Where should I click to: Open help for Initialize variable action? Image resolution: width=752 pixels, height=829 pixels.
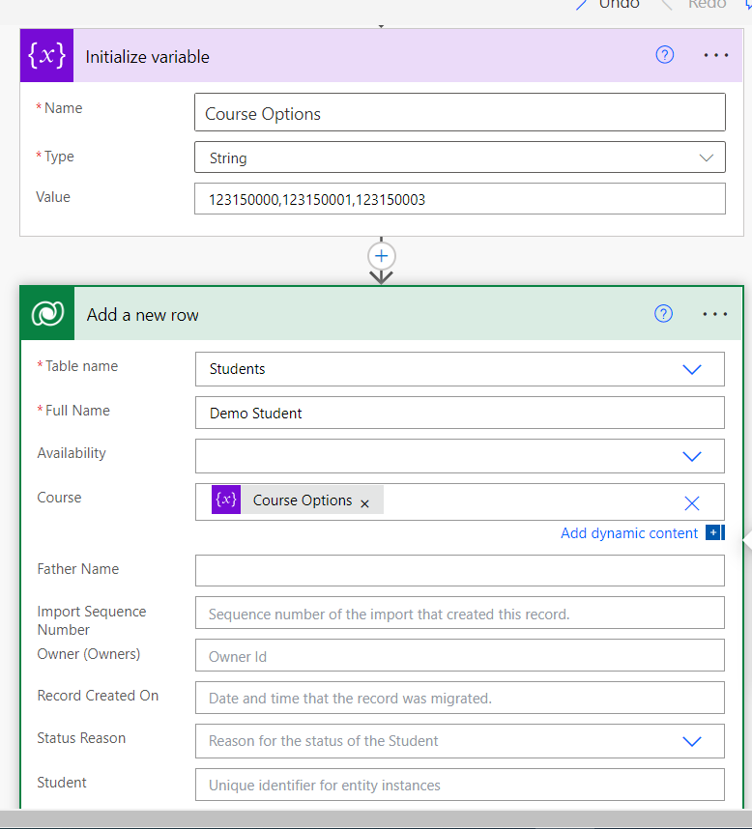point(664,55)
